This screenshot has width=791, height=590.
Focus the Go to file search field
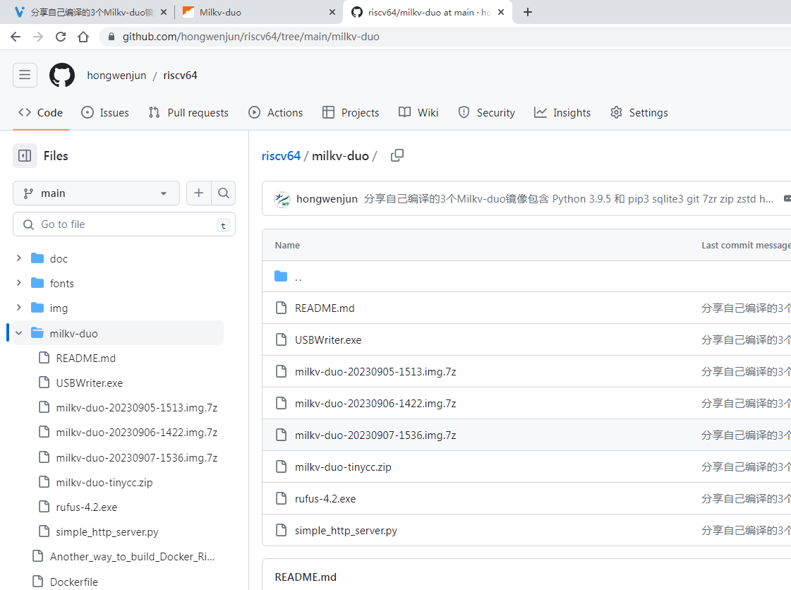[124, 224]
